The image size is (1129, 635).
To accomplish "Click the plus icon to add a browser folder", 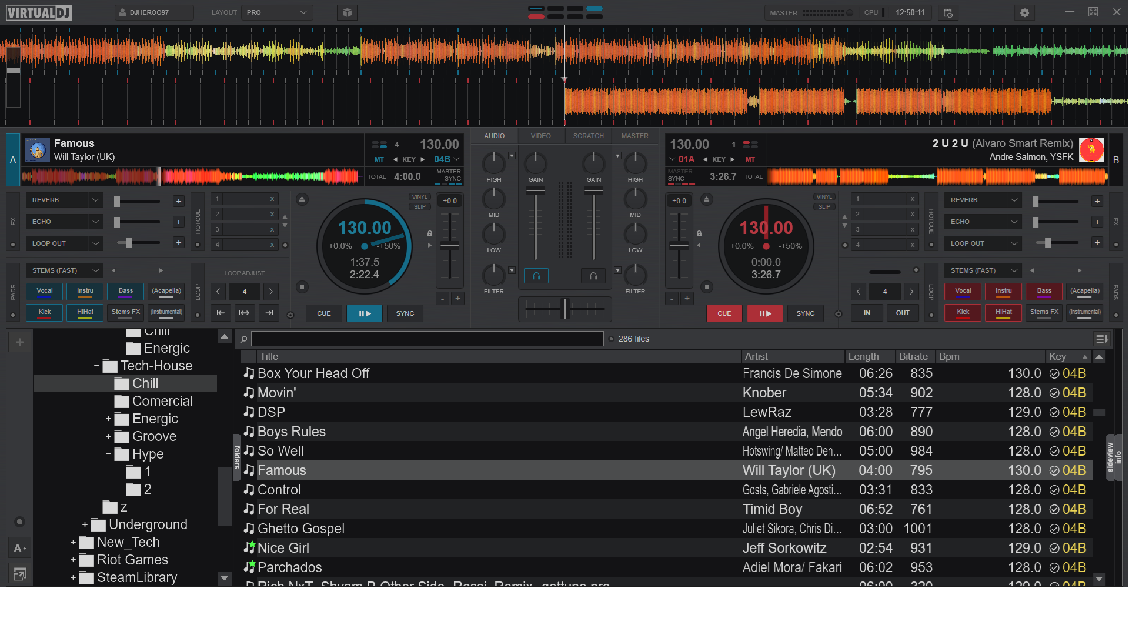I will (19, 341).
